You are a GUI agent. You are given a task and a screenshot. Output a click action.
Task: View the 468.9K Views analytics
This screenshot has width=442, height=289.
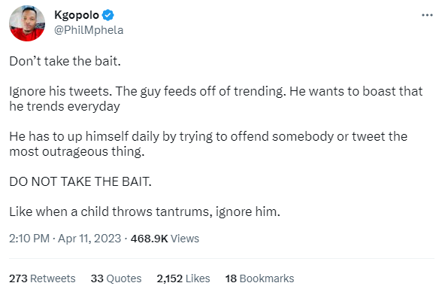(165, 239)
